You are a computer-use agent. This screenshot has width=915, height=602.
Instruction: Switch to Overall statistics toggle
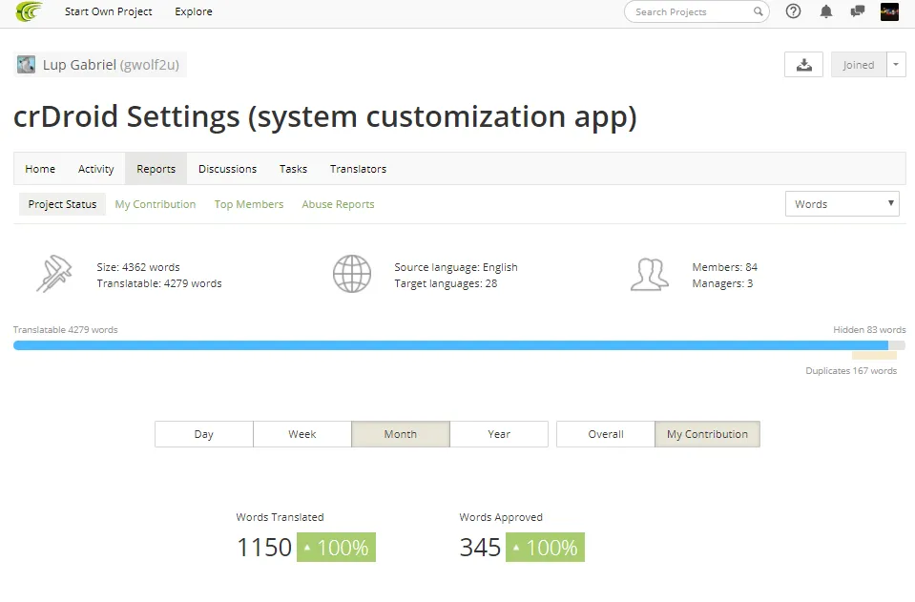(x=606, y=434)
